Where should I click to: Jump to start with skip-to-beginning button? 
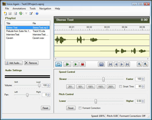[110, 64]
